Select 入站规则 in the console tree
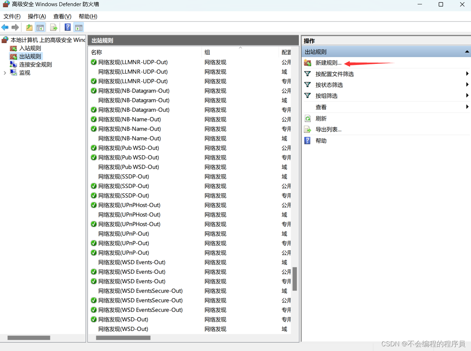471x351 pixels. (x=30, y=48)
